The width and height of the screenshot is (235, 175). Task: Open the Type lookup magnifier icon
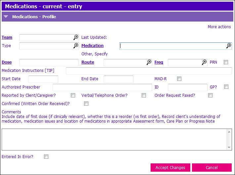(x=76, y=46)
